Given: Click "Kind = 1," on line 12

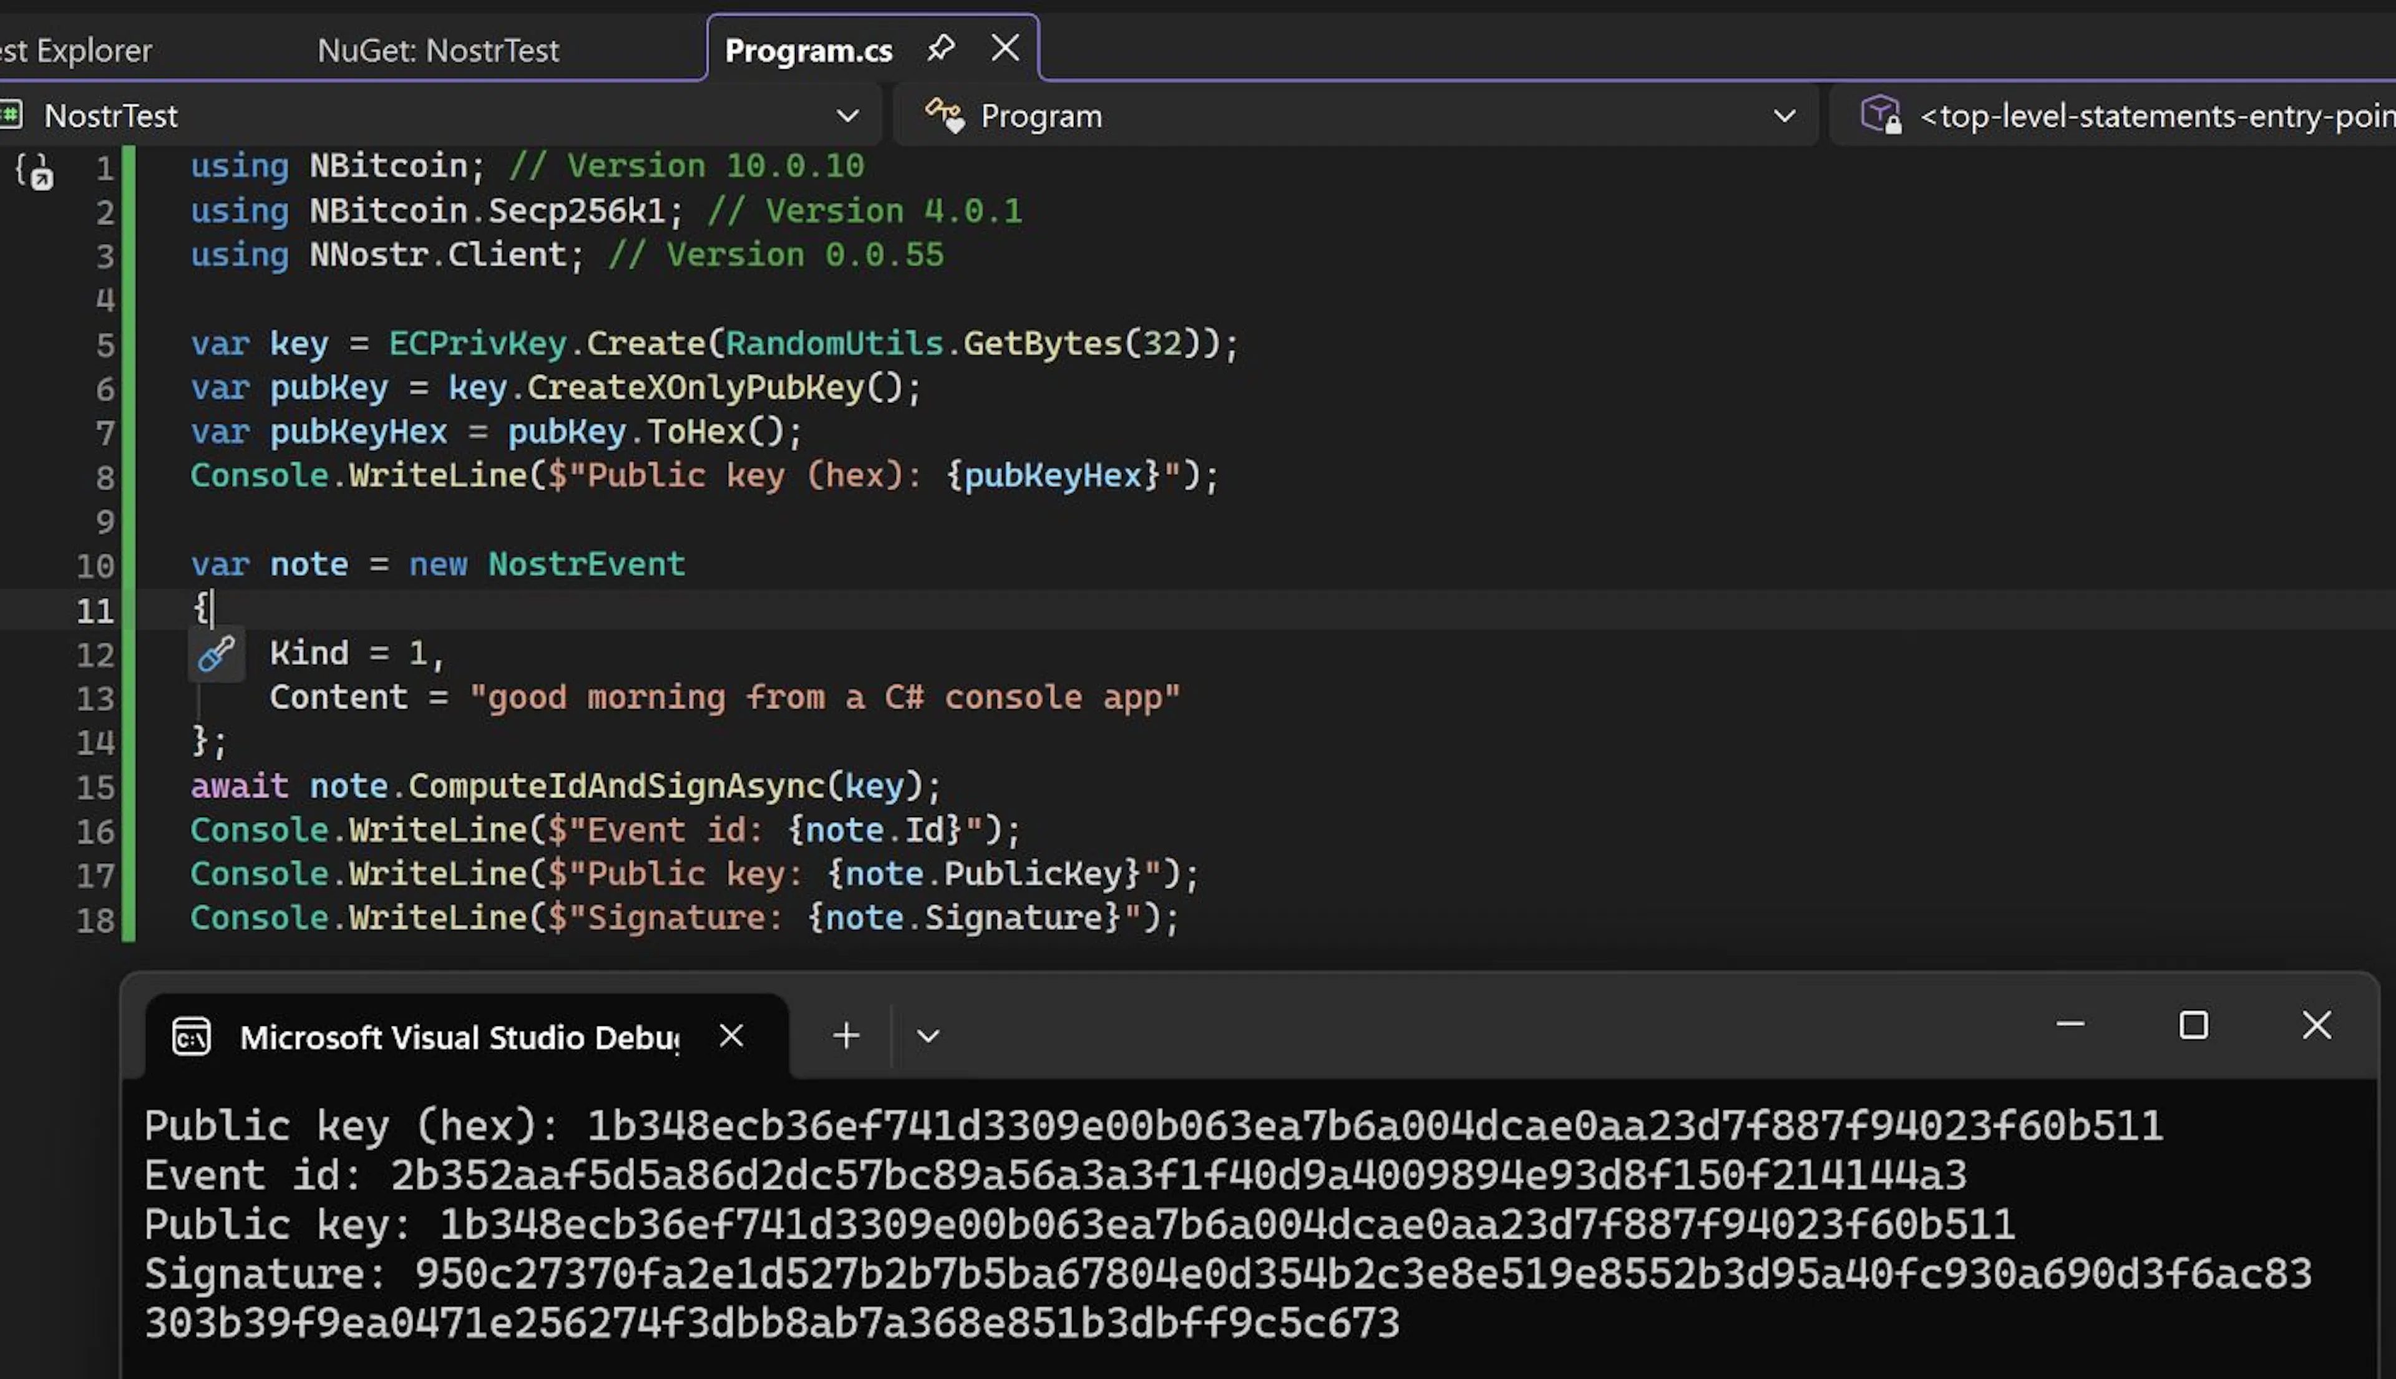Looking at the screenshot, I should point(357,654).
